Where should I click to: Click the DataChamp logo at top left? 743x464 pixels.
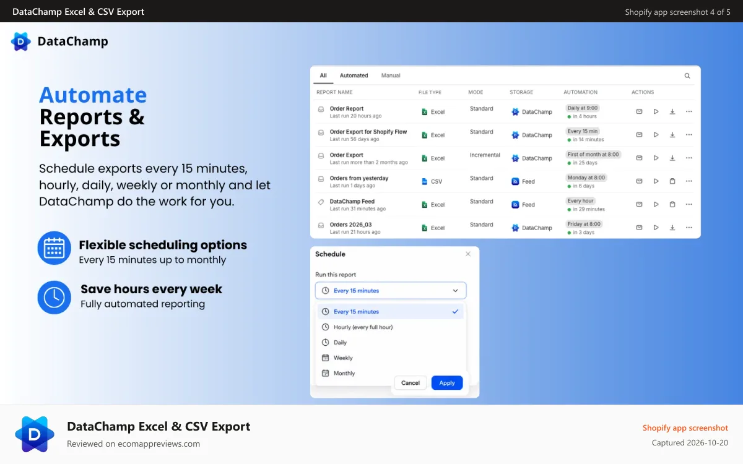tap(59, 41)
